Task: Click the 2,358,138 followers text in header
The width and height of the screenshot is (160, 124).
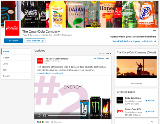Action: pyautogui.click(x=63, y=35)
